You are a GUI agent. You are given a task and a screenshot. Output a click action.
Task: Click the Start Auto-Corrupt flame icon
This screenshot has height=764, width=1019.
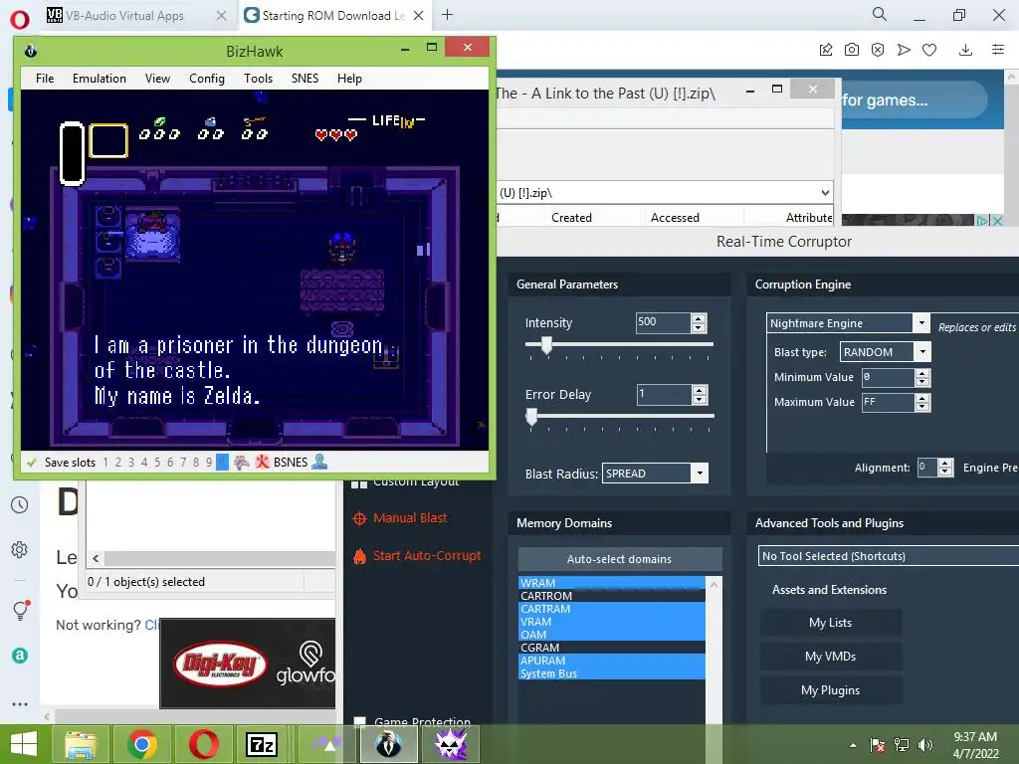click(x=359, y=556)
